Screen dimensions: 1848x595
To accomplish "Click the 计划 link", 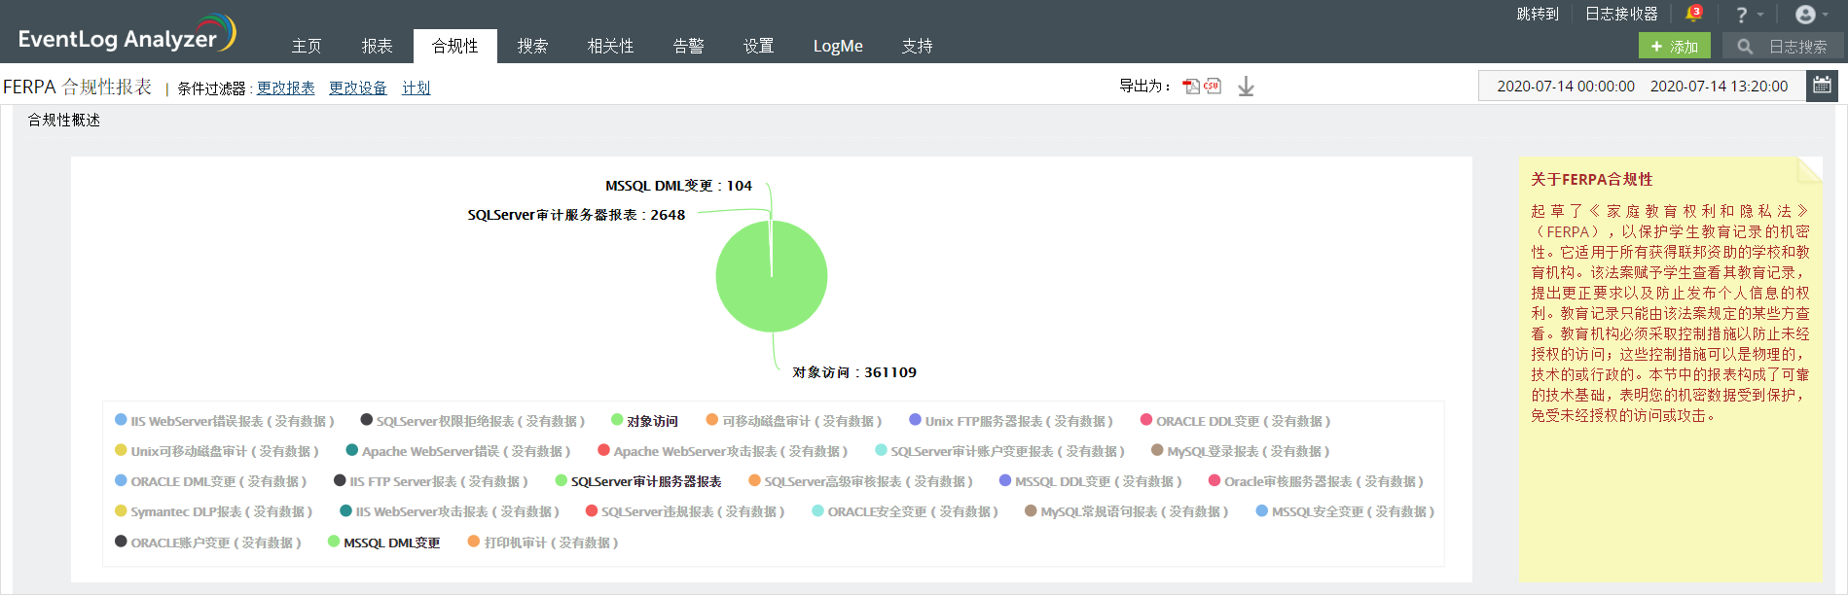I will click(x=417, y=87).
